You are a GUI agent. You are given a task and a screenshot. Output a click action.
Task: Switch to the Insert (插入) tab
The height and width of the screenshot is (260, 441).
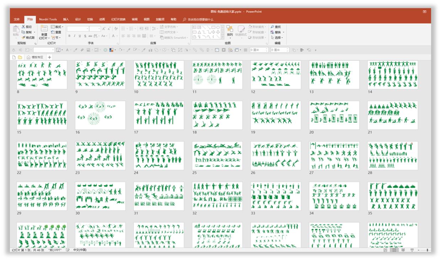(x=66, y=20)
